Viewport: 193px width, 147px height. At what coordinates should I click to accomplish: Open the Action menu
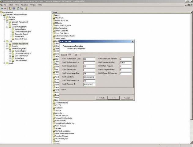click(11, 5)
